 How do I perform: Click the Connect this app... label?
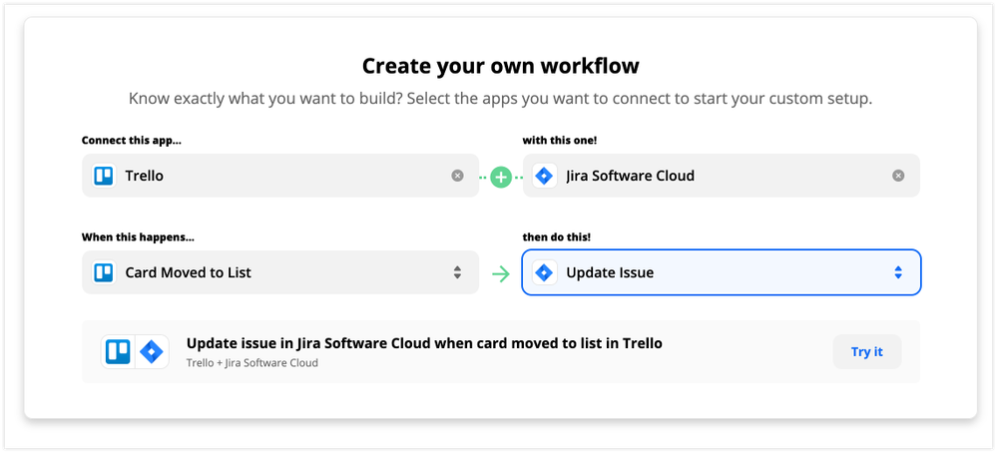click(x=132, y=141)
